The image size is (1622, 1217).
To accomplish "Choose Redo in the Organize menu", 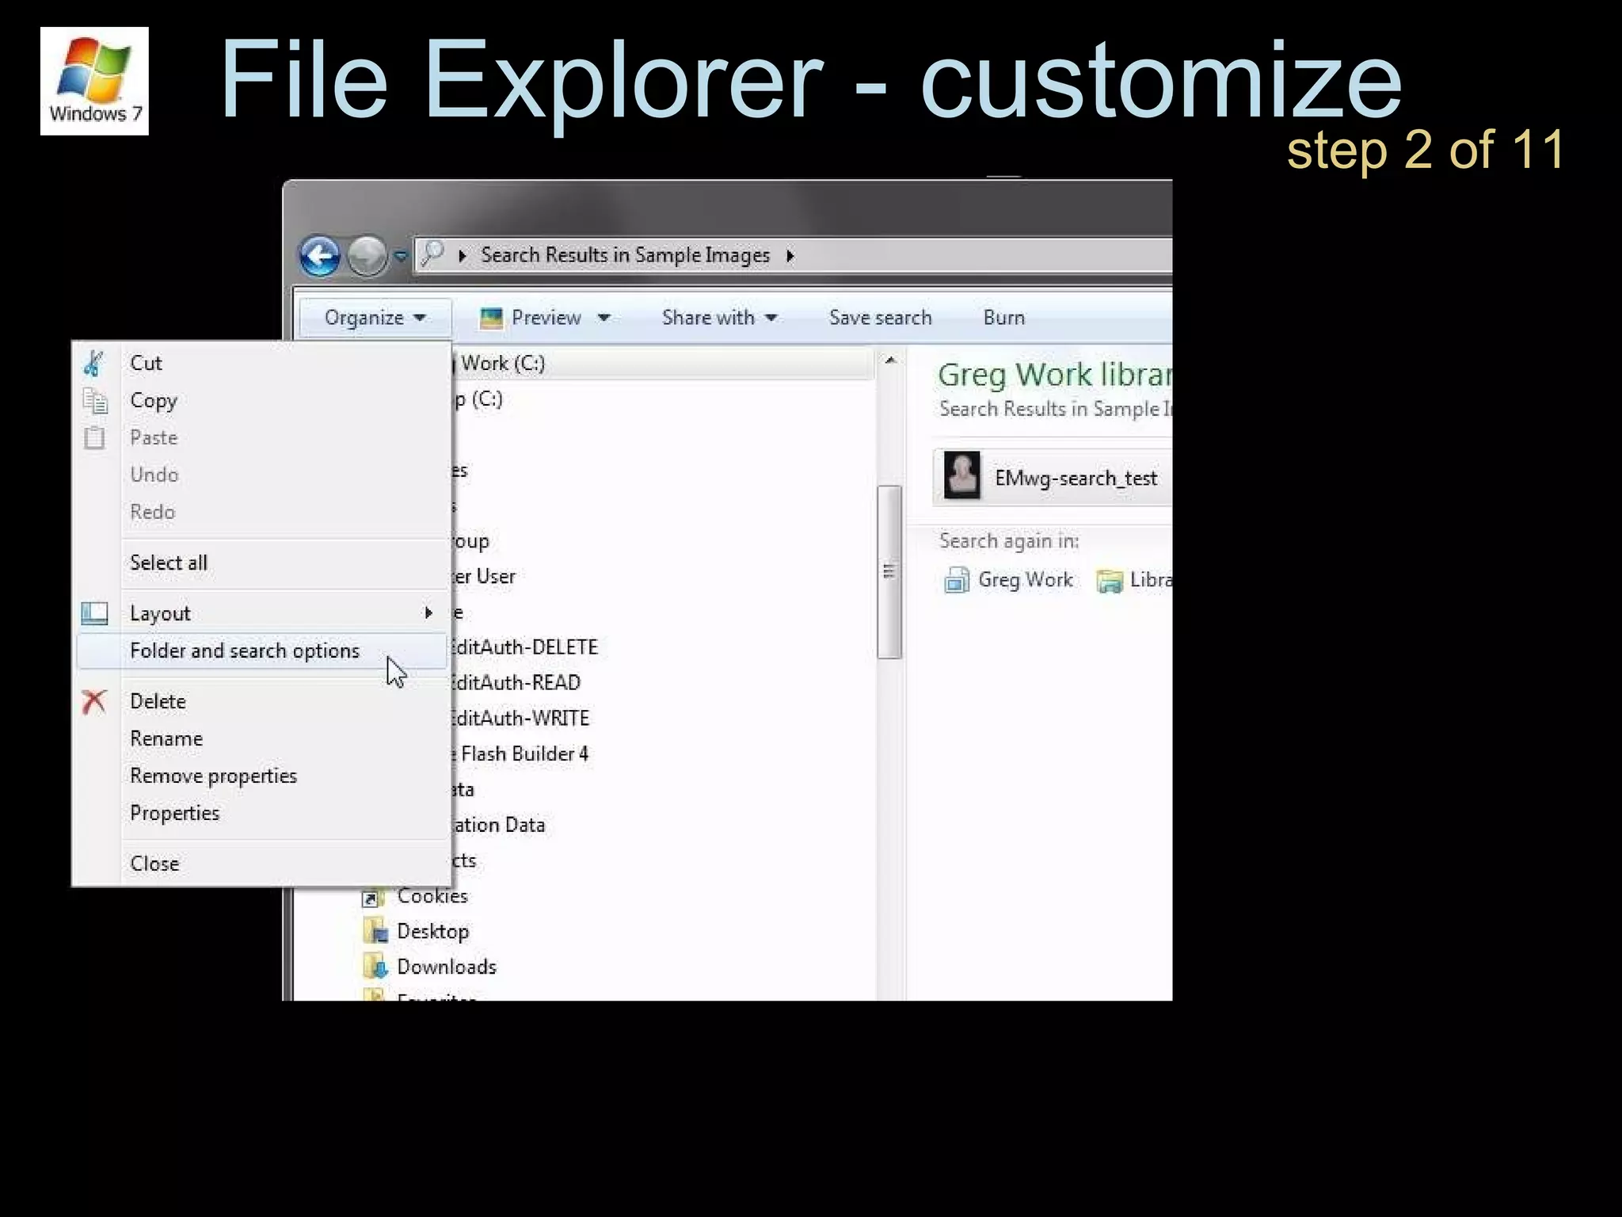I will [x=261, y=512].
